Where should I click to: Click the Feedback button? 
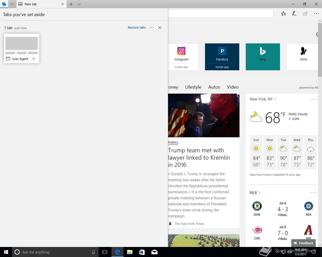pos(303,243)
